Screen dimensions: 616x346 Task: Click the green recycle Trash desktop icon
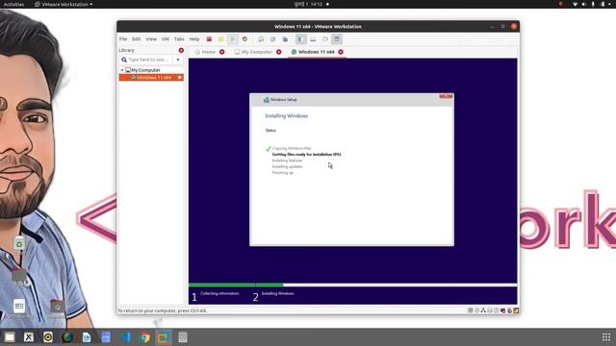tap(19, 243)
